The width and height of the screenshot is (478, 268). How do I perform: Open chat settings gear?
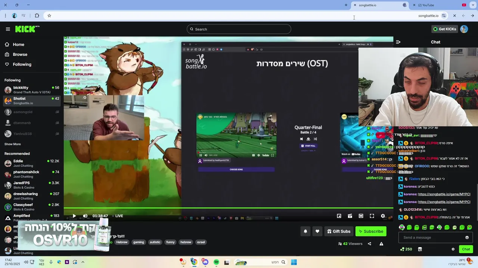pos(453,249)
